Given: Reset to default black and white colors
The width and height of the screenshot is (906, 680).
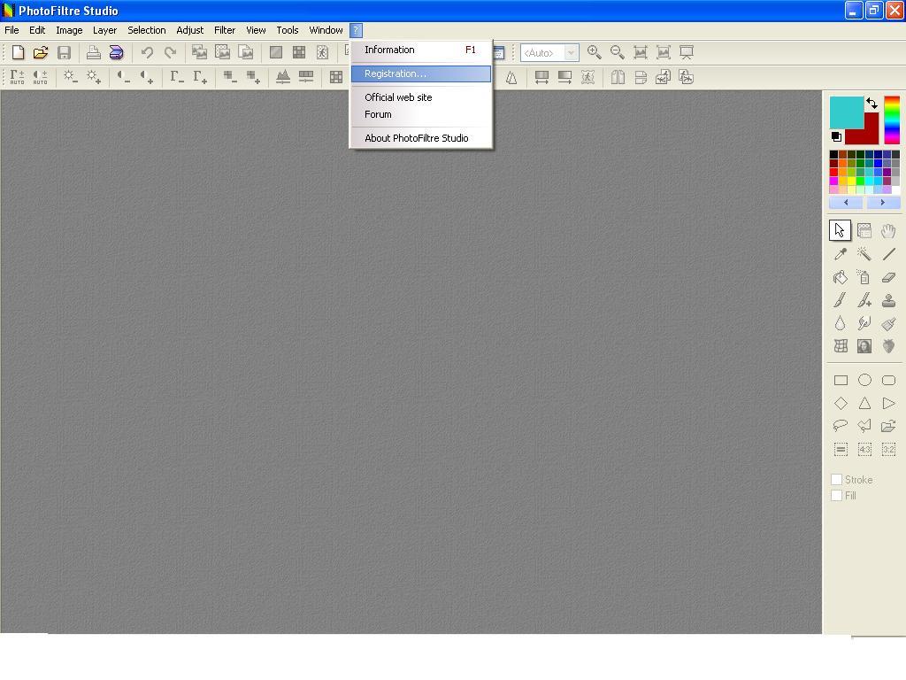Looking at the screenshot, I should (x=836, y=136).
